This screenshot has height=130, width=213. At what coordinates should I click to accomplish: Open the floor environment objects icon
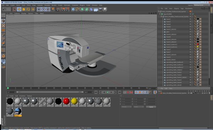point(96,10)
